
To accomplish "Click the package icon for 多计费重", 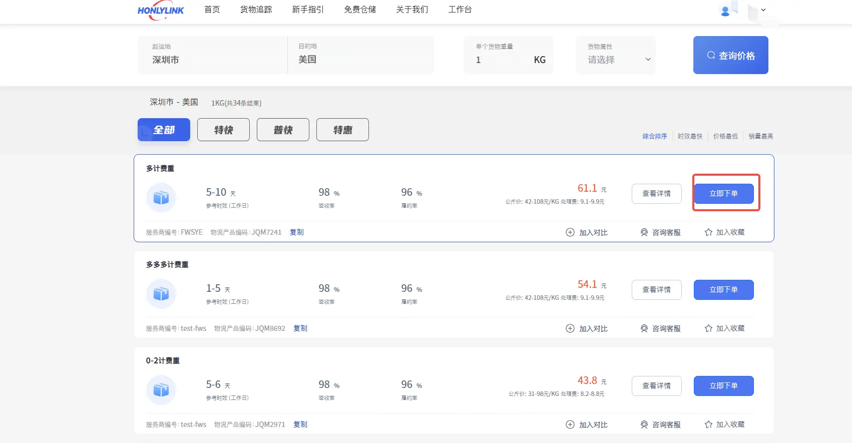I will coord(161,198).
